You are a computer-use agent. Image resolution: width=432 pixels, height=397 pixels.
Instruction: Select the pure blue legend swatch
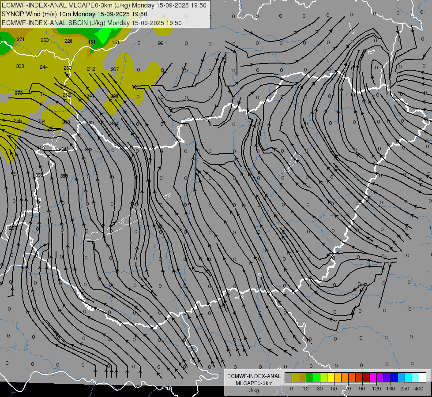(394, 377)
